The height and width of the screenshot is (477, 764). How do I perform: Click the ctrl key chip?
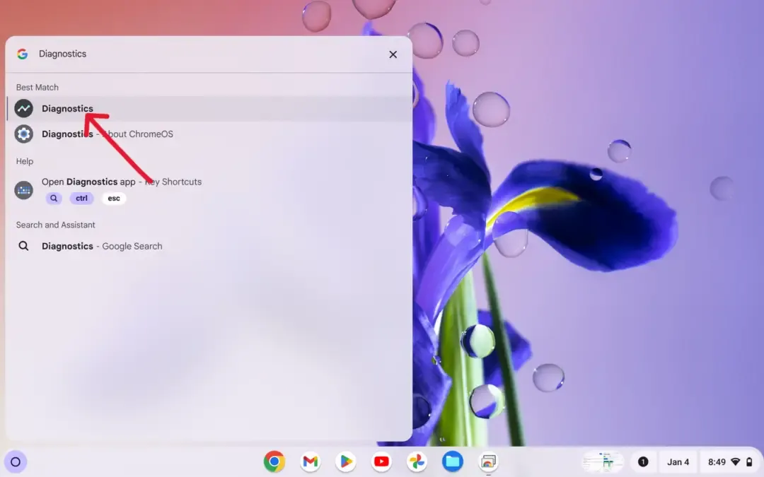[81, 198]
